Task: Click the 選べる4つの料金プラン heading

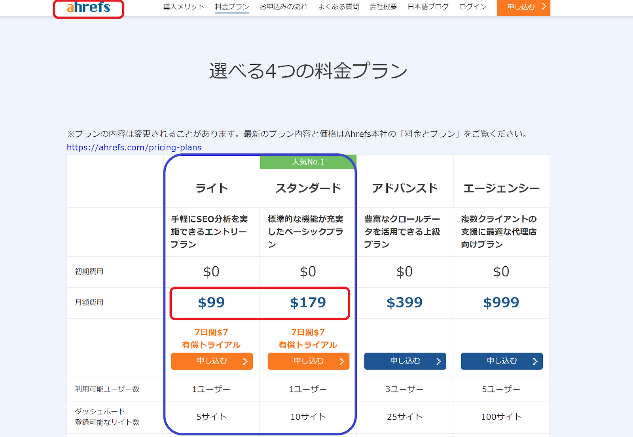Action: pyautogui.click(x=308, y=71)
